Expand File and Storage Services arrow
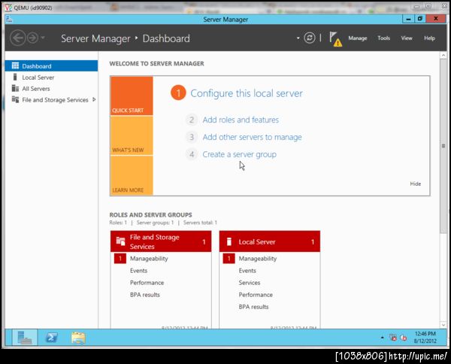Viewport: 451px width, 364px height. (x=94, y=99)
